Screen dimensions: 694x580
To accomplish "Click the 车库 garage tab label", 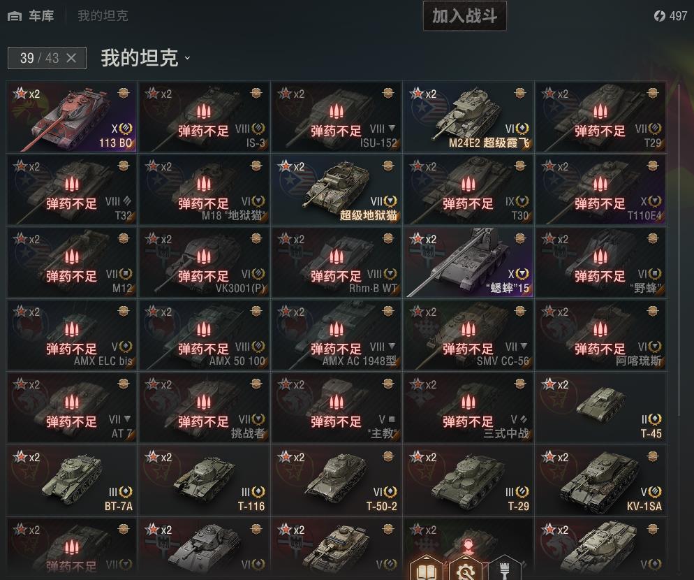I will coord(42,16).
